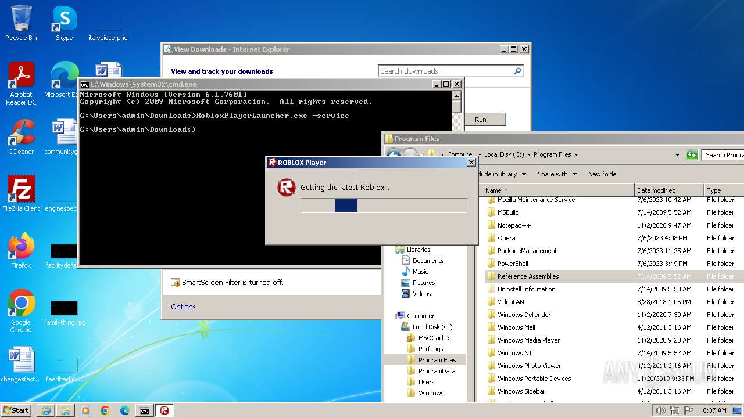Sort by the Date modified column header
Screen dimensions: 744x418
pyautogui.click(x=669, y=190)
